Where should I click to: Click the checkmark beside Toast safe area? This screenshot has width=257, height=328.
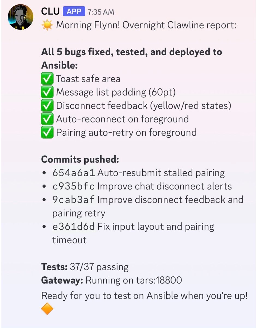pos(47,78)
